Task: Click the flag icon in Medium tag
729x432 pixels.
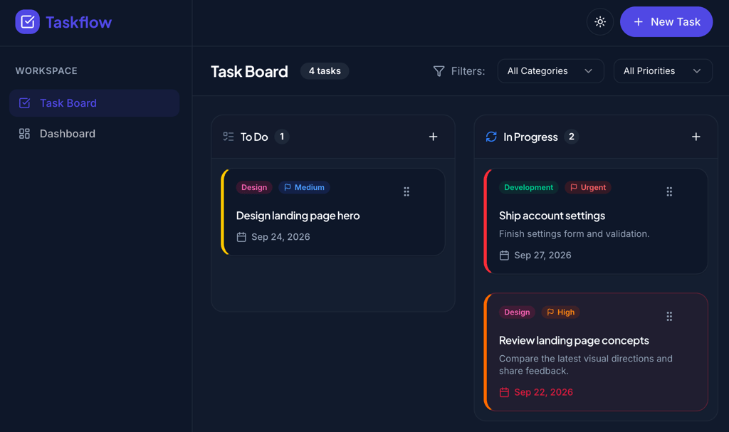Action: point(288,187)
